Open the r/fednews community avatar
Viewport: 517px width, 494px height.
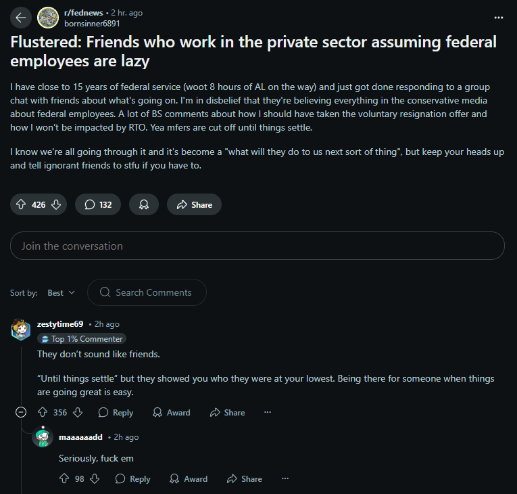pyautogui.click(x=48, y=18)
